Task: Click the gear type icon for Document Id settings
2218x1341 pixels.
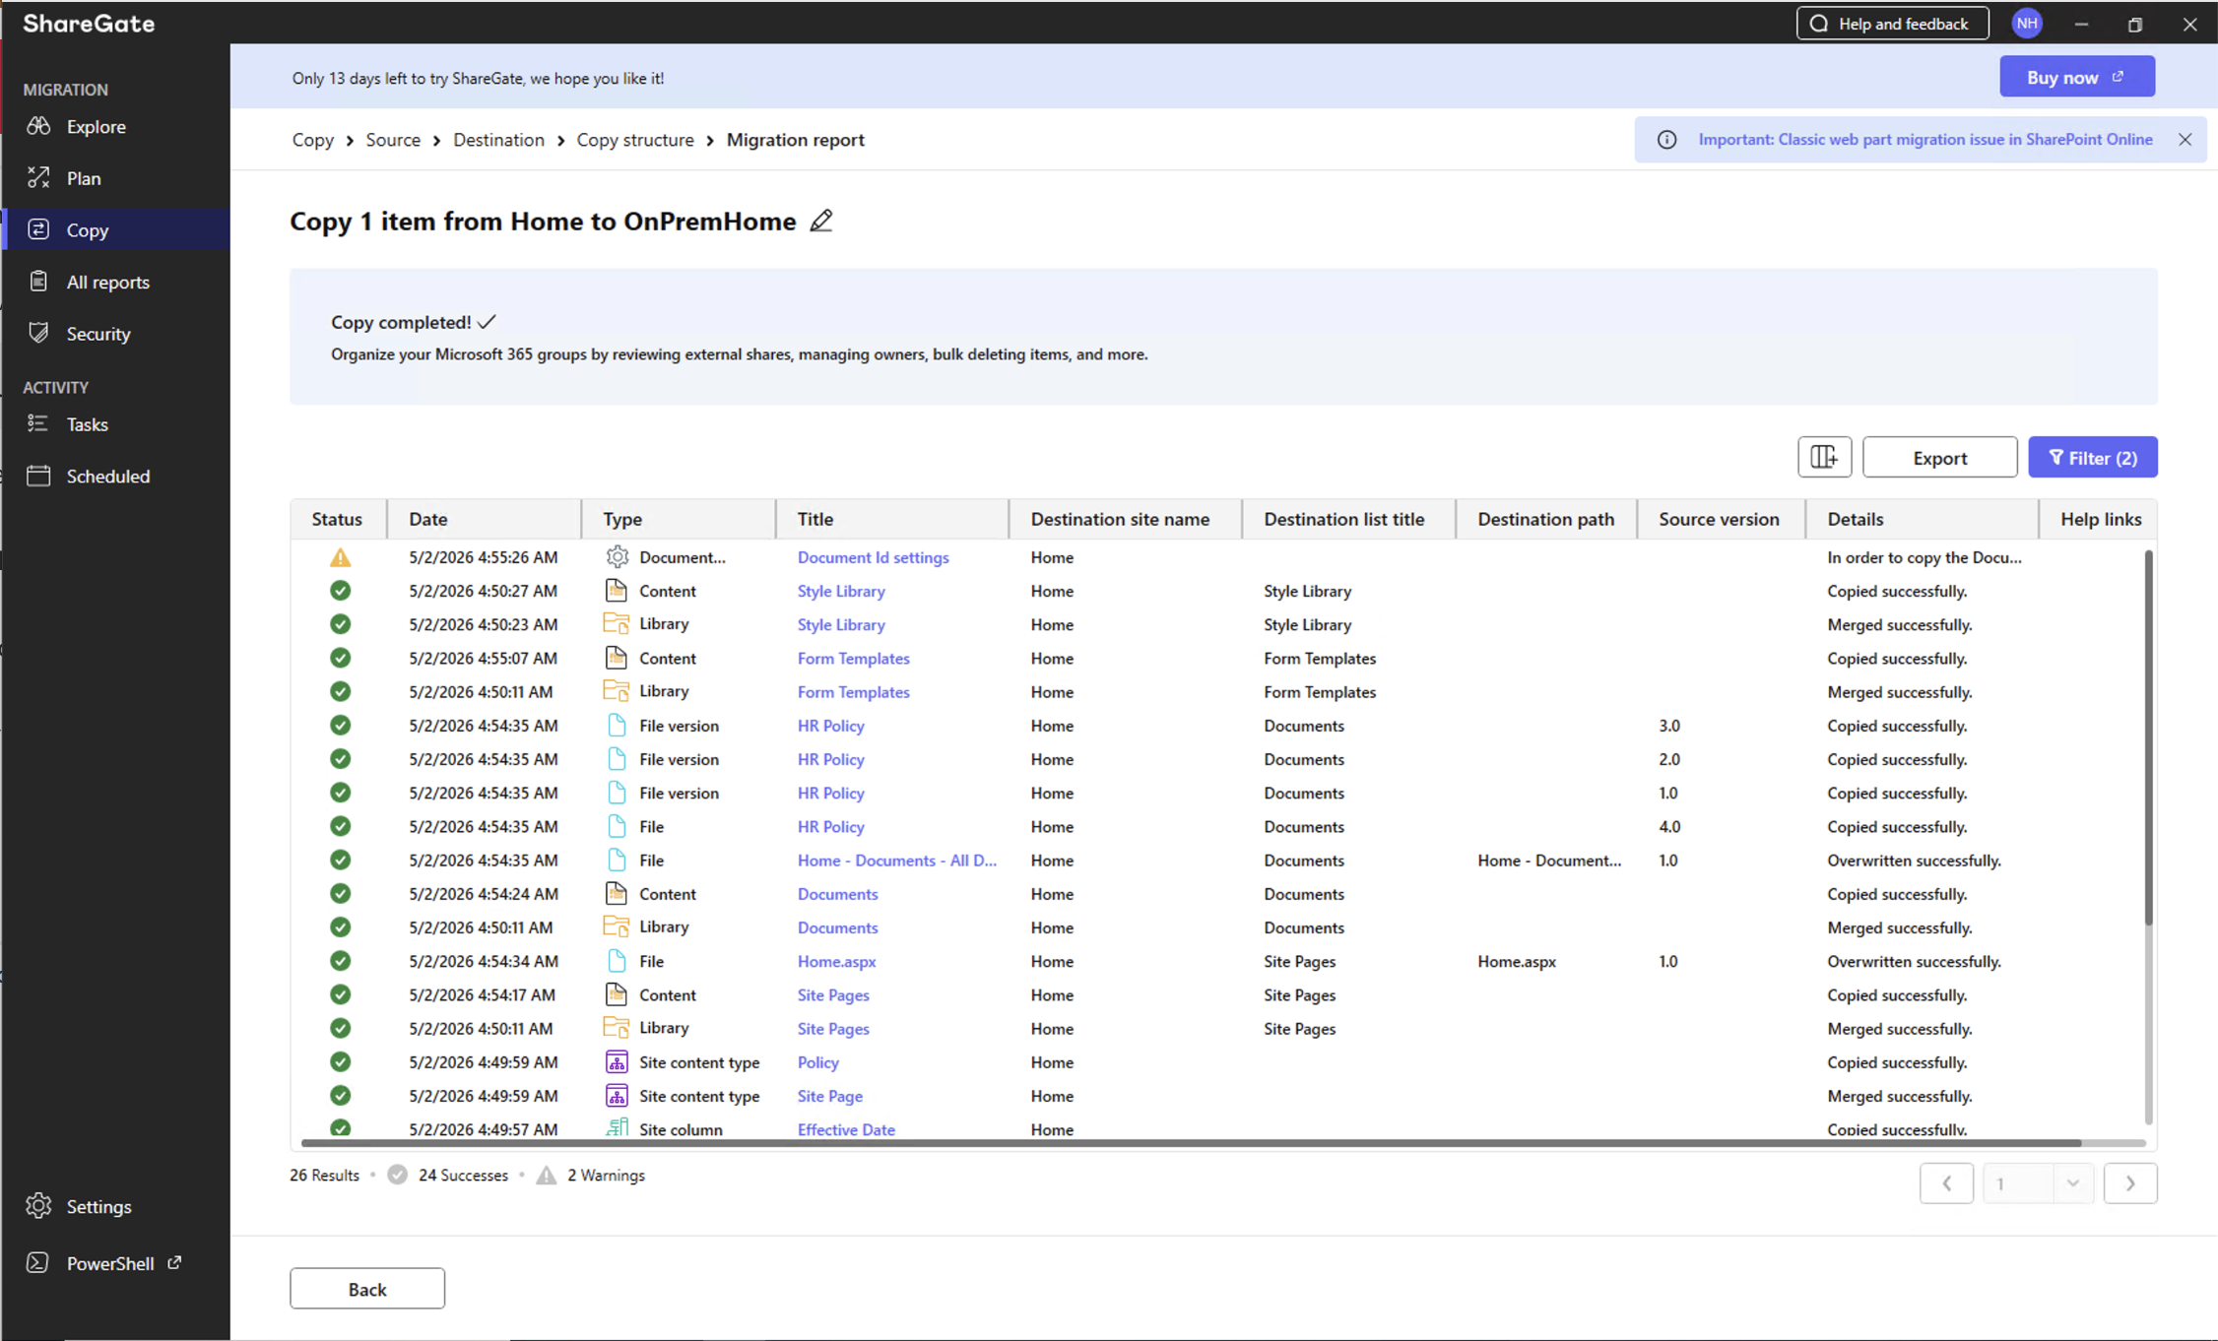Action: pyautogui.click(x=617, y=556)
